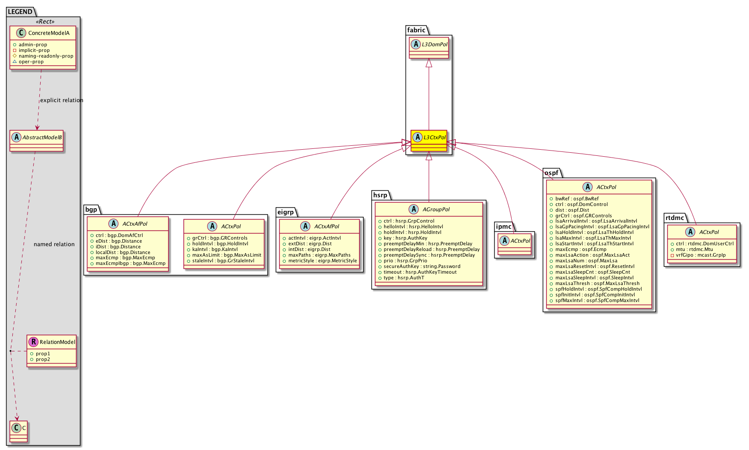Screen dimensions: 749x450
Task: Click the A icon of eigrp ACtxAfPol class
Action: (305, 227)
